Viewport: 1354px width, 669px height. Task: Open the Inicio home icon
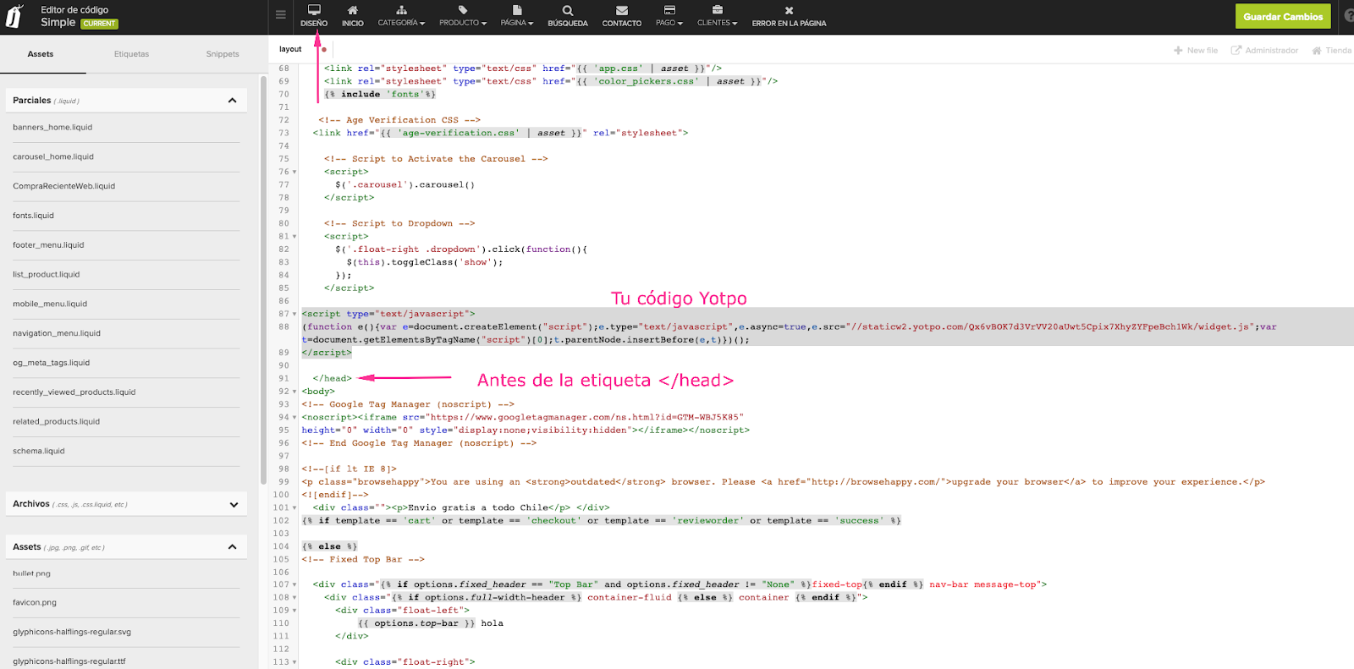(352, 10)
